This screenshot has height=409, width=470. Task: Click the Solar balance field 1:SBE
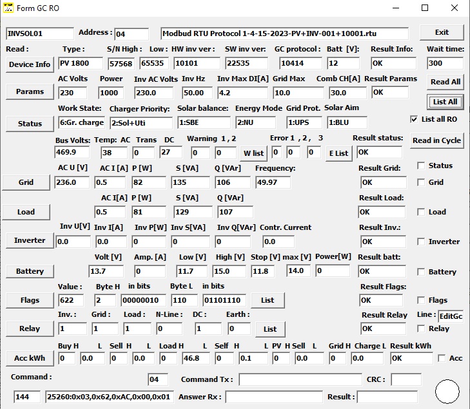tap(204, 122)
